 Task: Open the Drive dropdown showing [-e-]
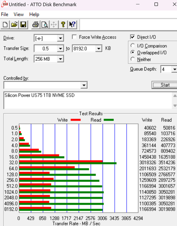pyautogui.click(x=60, y=38)
